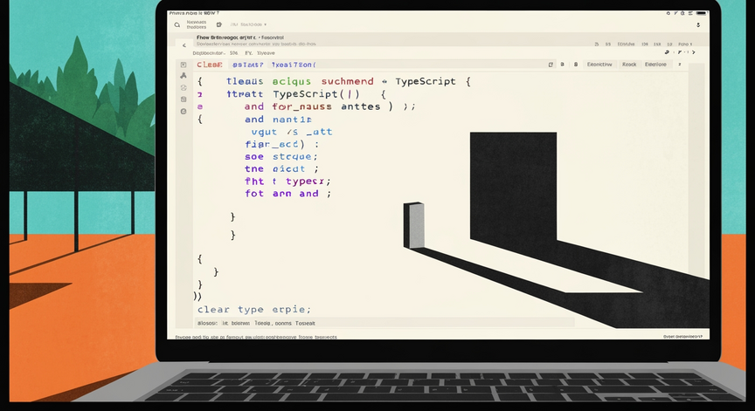Image resolution: width=755 pixels, height=411 pixels.
Task: Click the magnifier search icon
Action: (x=177, y=24)
